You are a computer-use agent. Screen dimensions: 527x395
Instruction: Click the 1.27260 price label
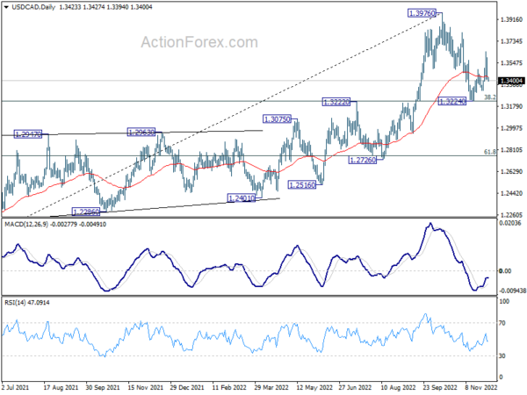coord(363,161)
